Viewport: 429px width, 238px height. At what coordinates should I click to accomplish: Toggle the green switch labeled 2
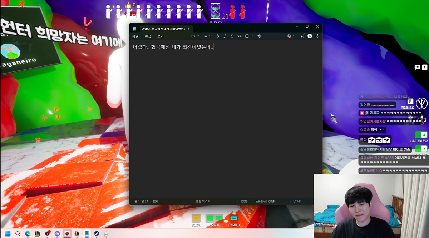tap(421, 135)
